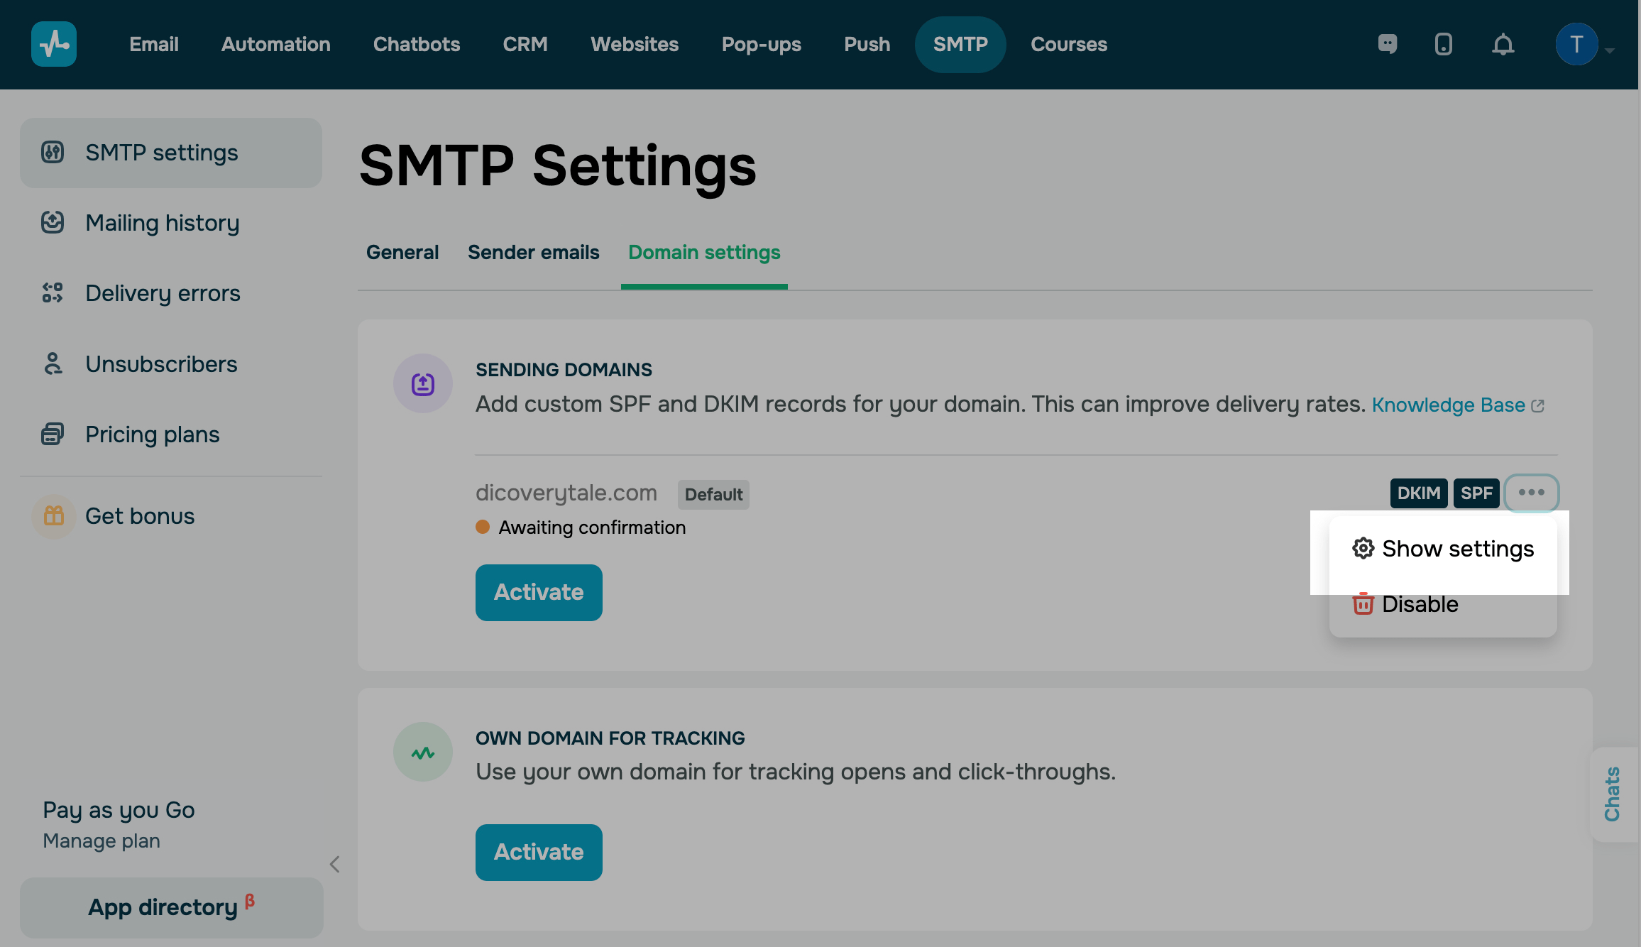Image resolution: width=1641 pixels, height=947 pixels.
Task: Open the Knowledge Base link
Action: (1450, 405)
